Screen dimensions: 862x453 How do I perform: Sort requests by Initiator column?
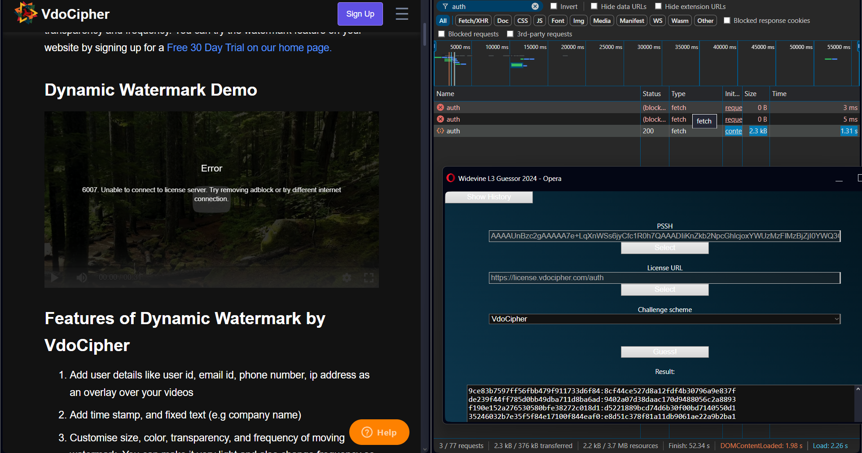[732, 94]
